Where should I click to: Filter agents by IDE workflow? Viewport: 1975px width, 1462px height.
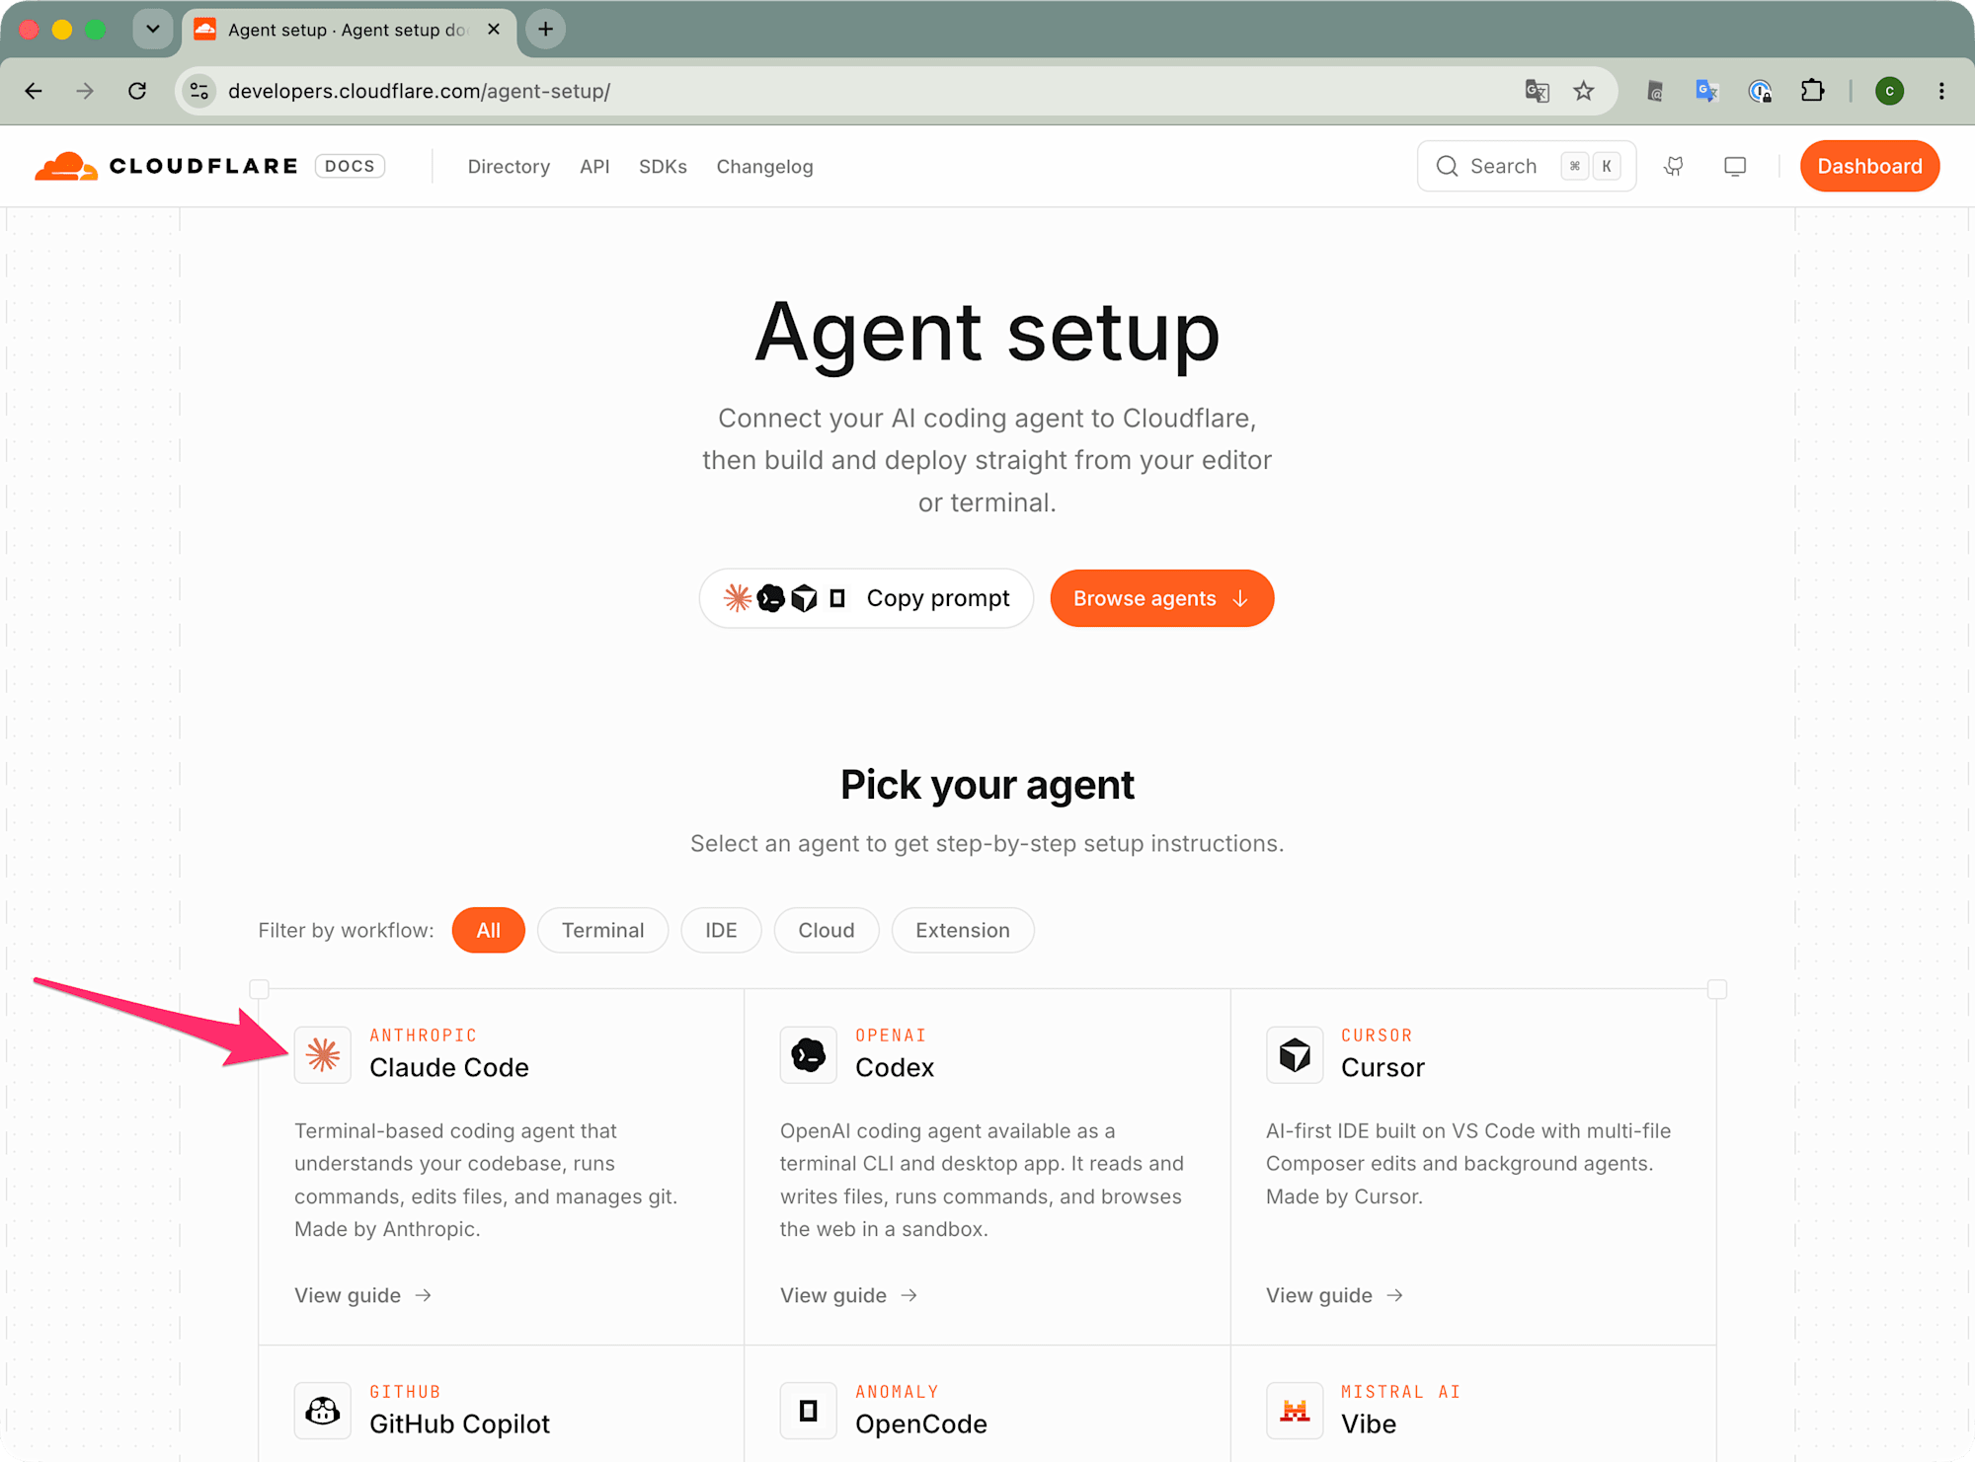[x=721, y=930]
